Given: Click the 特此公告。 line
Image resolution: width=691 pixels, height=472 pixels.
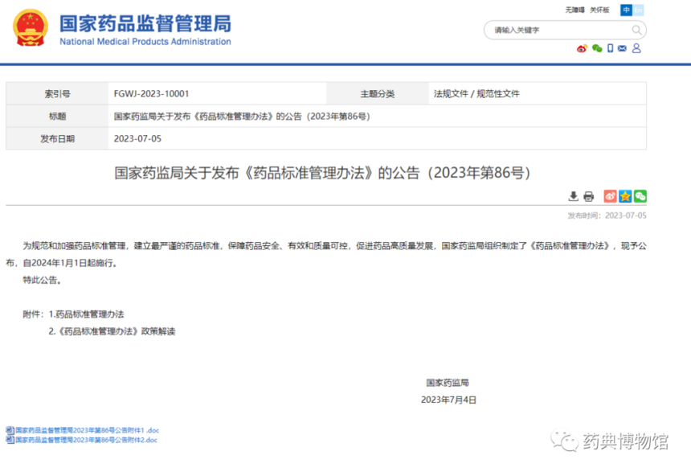Looking at the screenshot, I should coord(42,280).
